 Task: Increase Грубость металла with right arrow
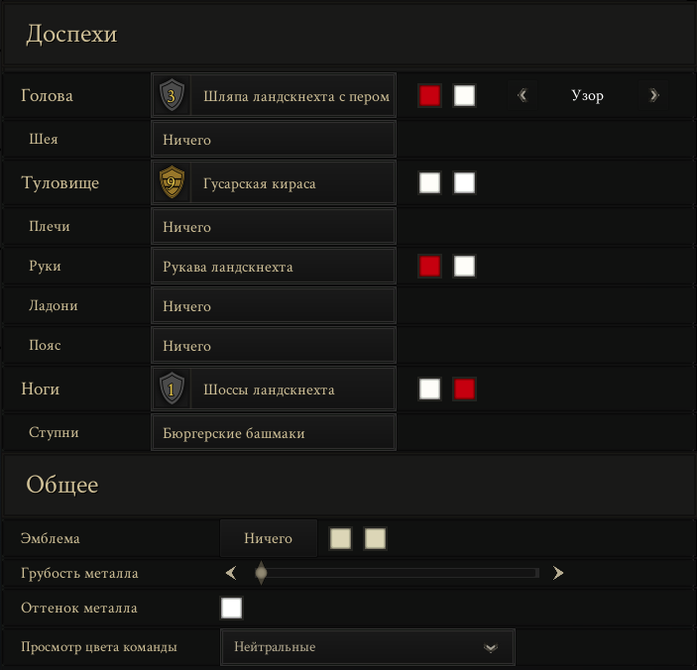point(558,573)
